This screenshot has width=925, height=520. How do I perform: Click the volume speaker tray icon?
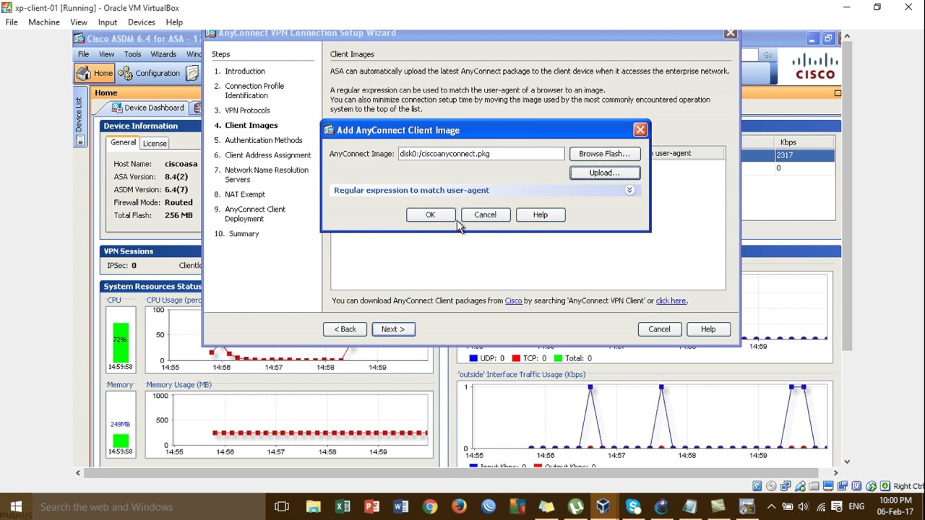pos(803,507)
